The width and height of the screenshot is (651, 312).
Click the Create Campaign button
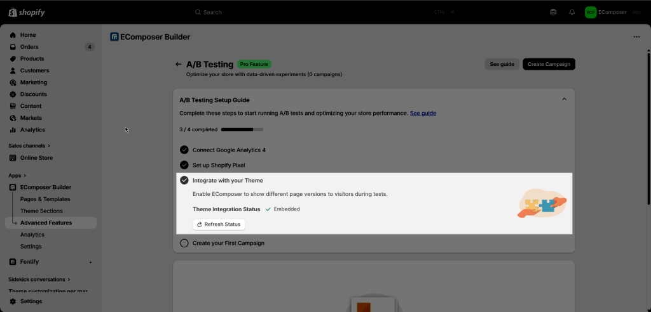click(x=549, y=64)
